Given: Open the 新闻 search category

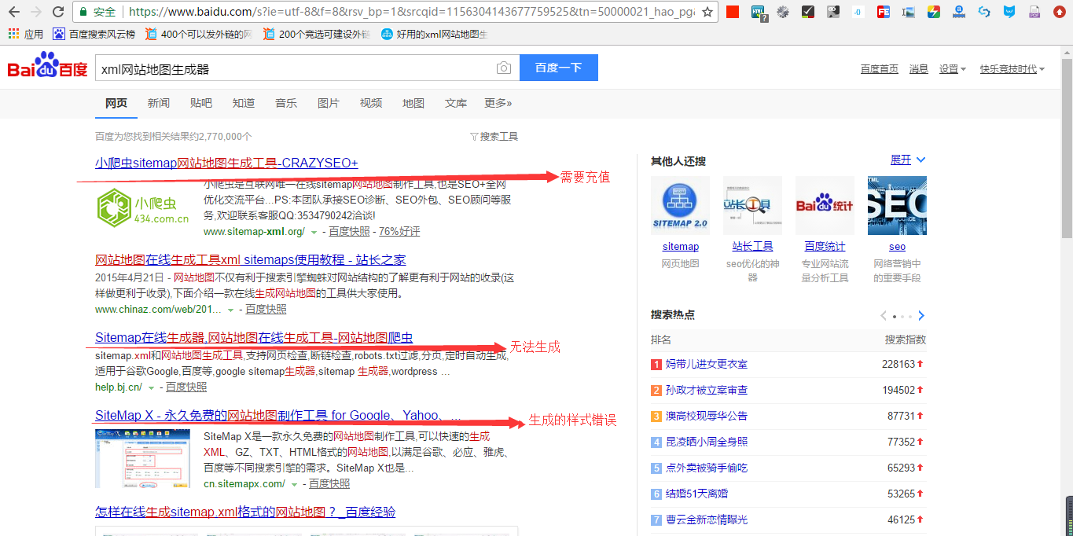Looking at the screenshot, I should (x=159, y=102).
